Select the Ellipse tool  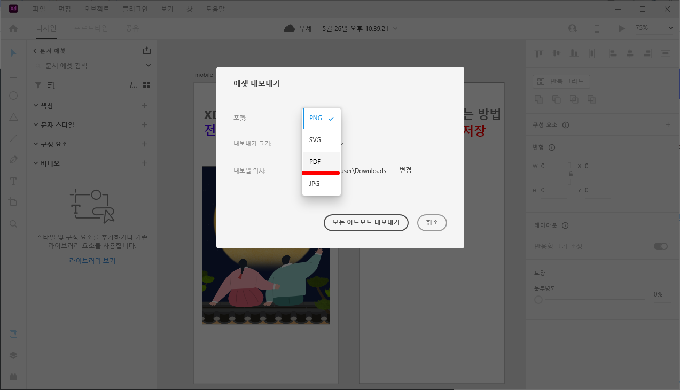[13, 96]
